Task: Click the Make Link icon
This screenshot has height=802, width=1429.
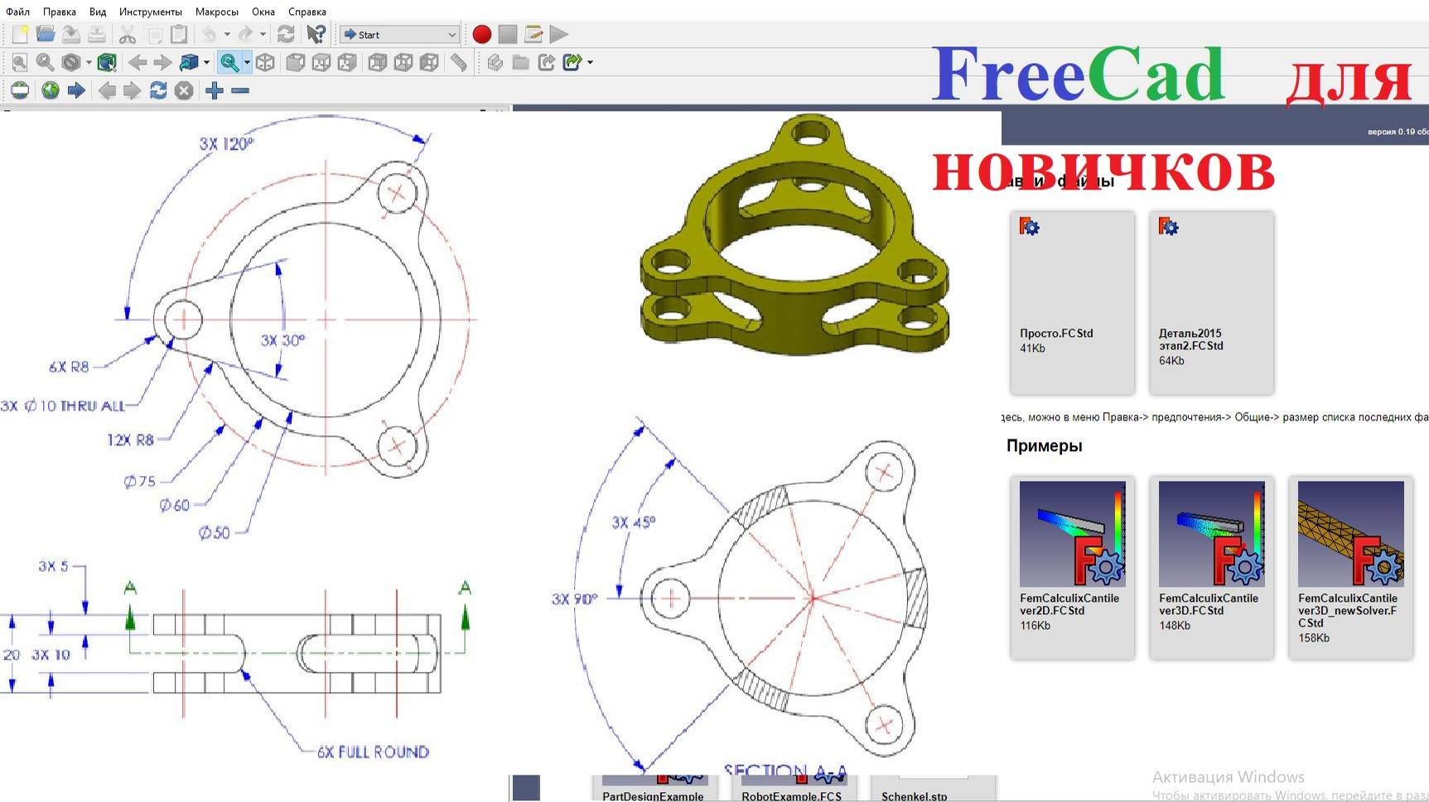Action: tap(546, 63)
